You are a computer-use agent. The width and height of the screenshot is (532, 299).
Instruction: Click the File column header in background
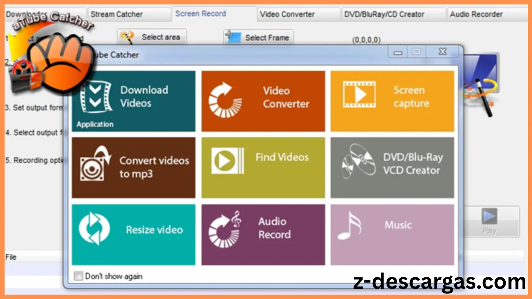11,257
